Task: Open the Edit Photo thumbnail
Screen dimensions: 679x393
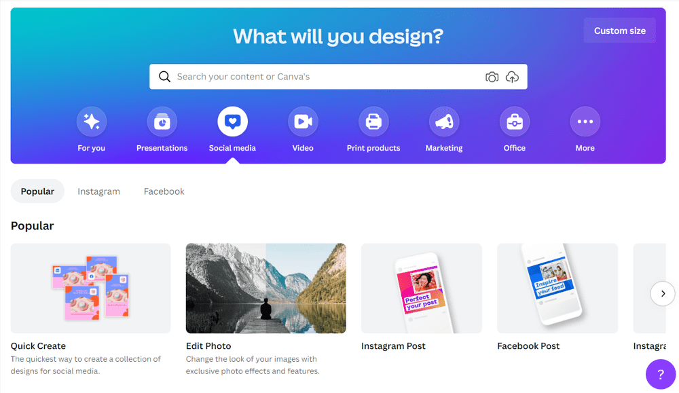Action: pos(266,288)
